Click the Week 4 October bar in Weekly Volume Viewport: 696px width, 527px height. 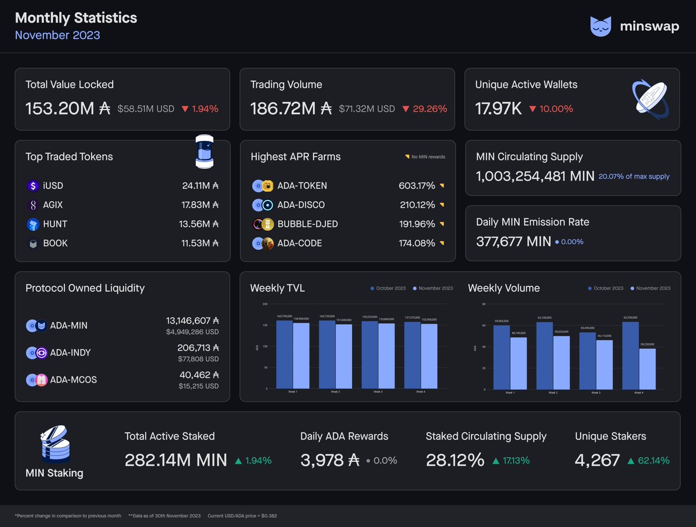(x=630, y=355)
